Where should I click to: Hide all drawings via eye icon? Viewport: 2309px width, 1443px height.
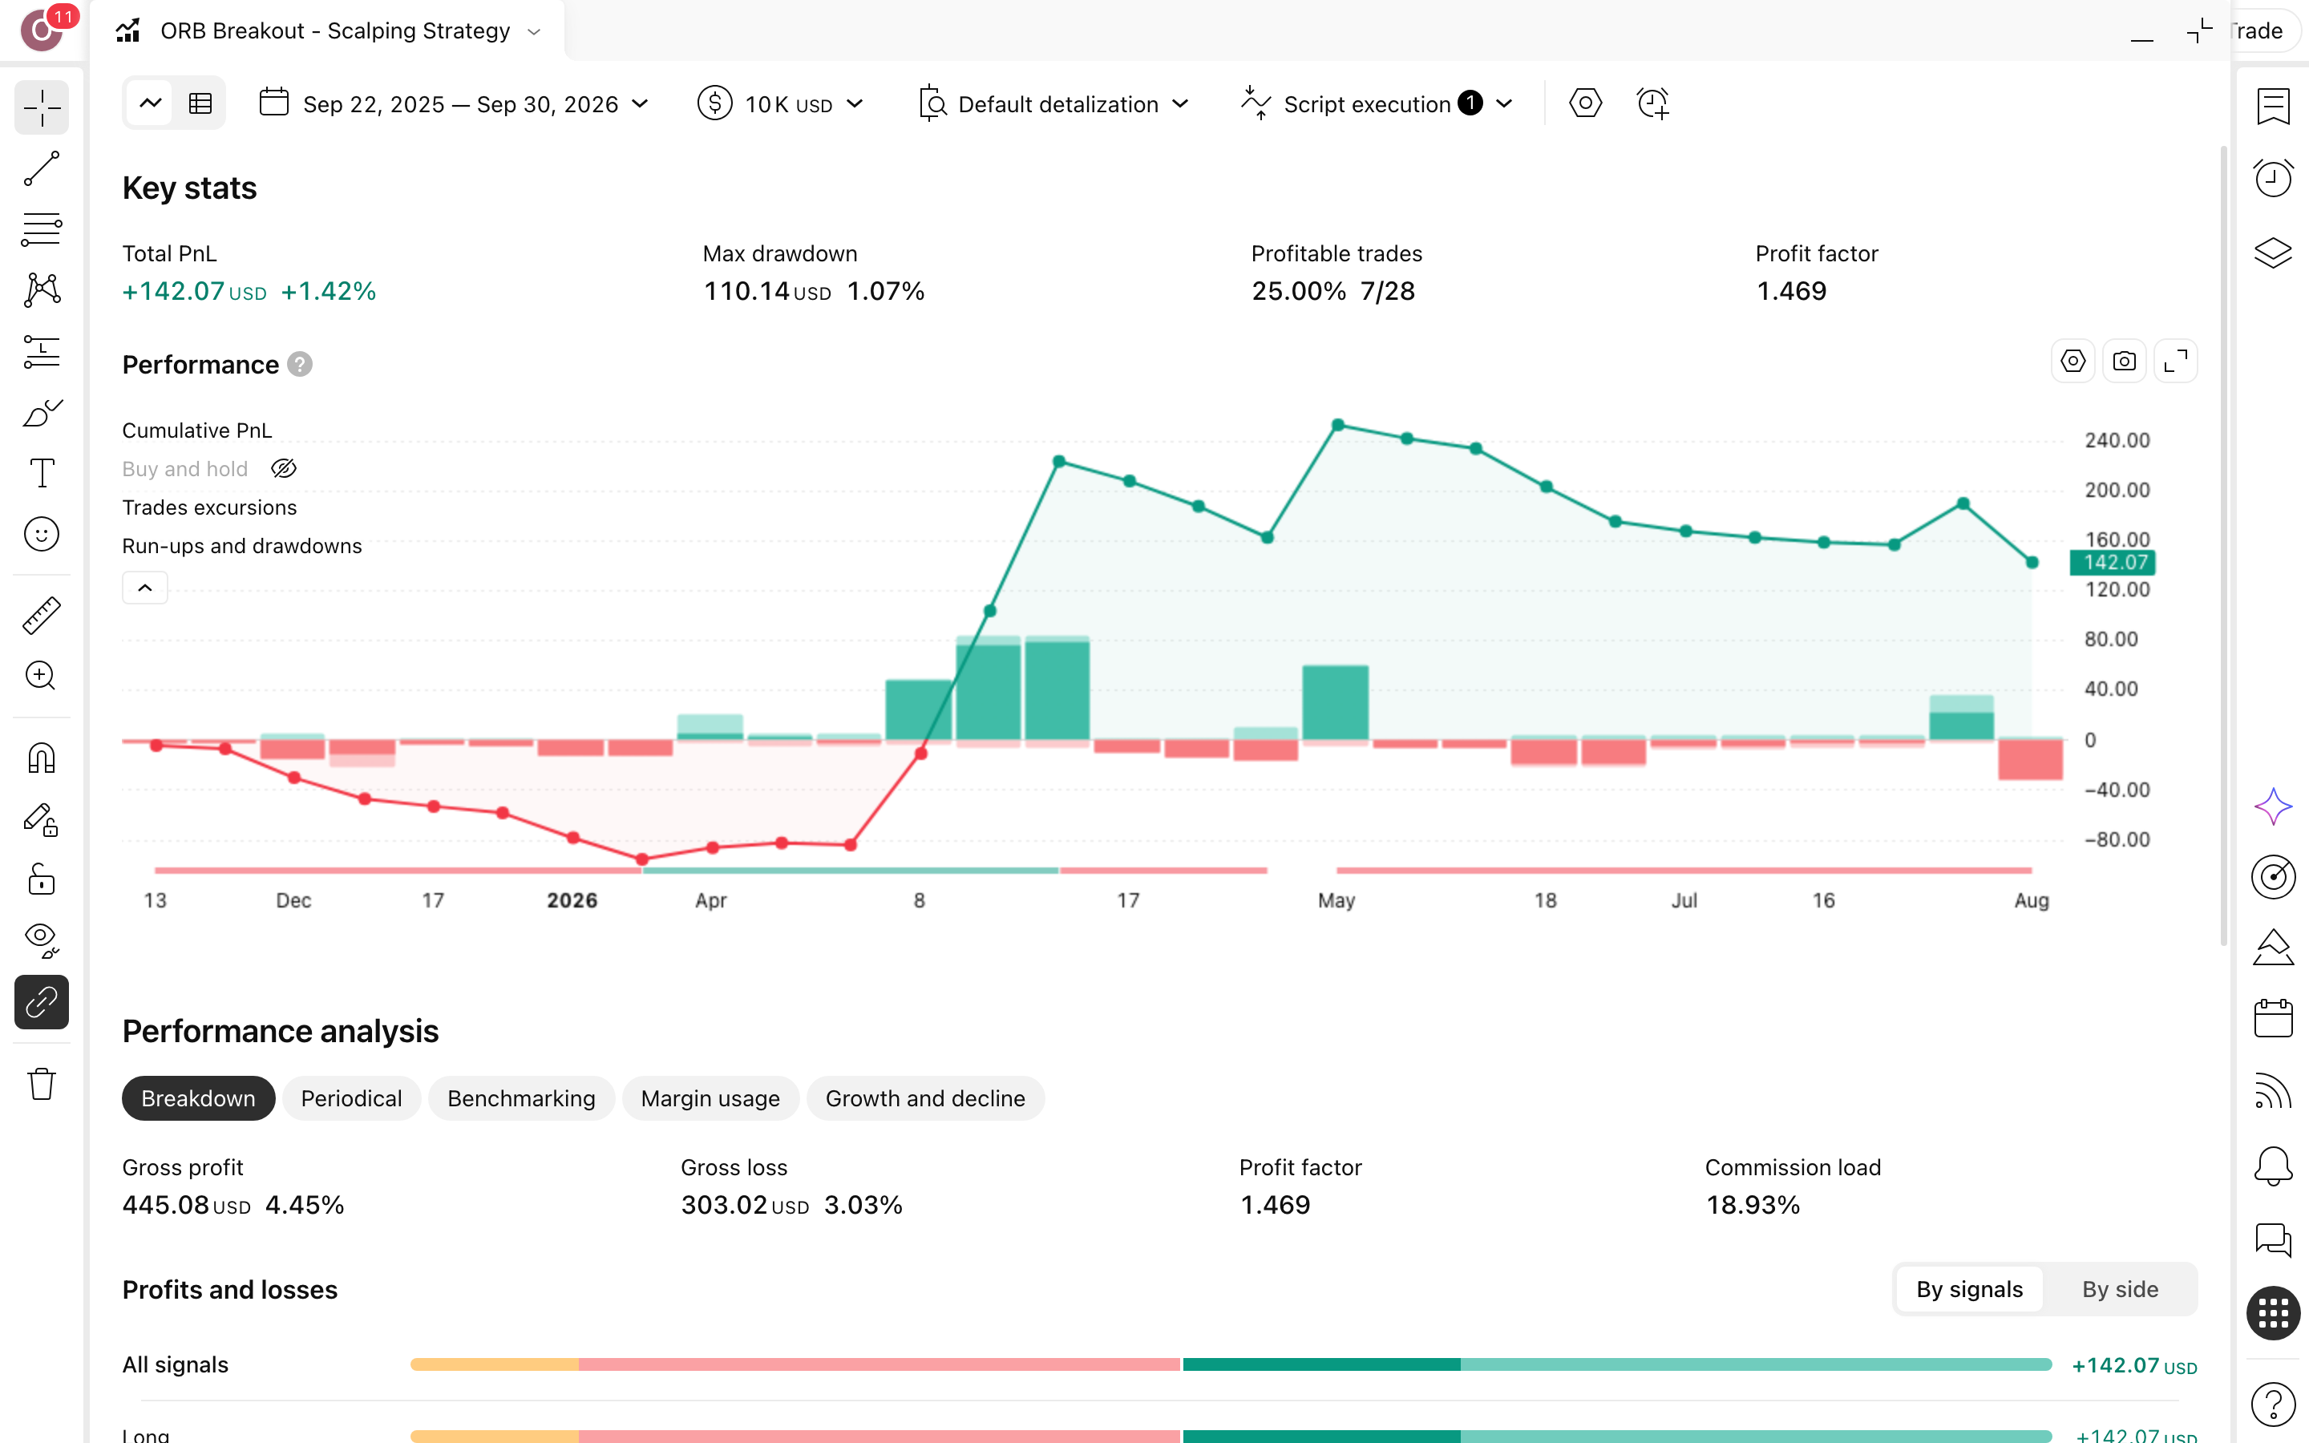[x=42, y=941]
